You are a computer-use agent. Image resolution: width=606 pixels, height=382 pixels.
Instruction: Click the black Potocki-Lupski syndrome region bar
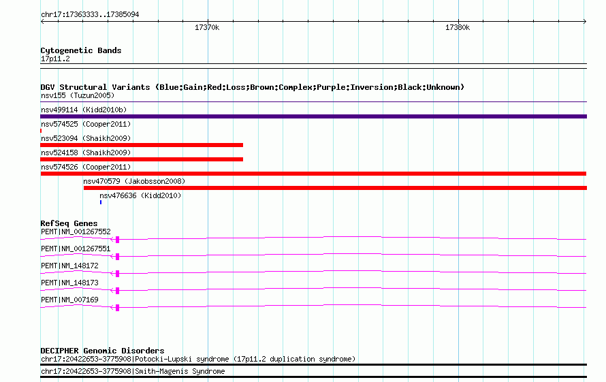313,364
